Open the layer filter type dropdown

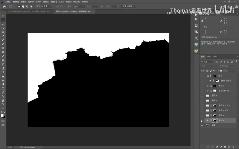pos(207,62)
